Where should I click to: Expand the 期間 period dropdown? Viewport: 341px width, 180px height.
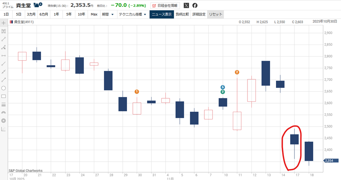coord(107,14)
